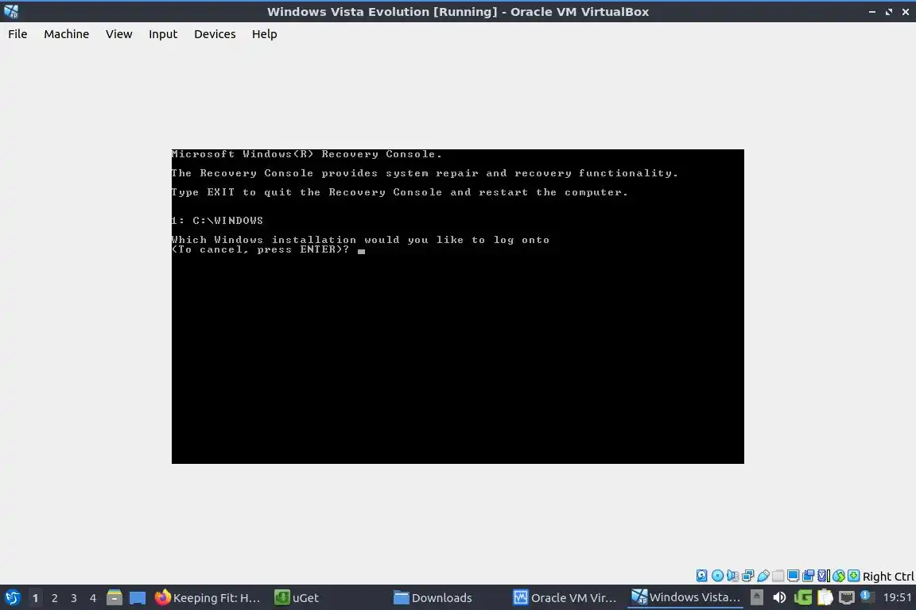Click the network adapters status icon
This screenshot has height=610, width=916.
coord(747,576)
